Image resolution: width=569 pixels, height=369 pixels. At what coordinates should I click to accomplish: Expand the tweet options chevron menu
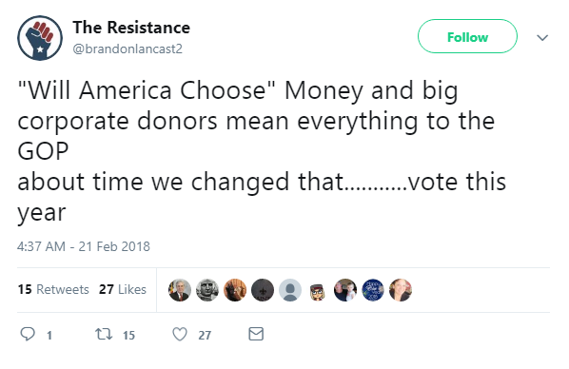coord(542,37)
